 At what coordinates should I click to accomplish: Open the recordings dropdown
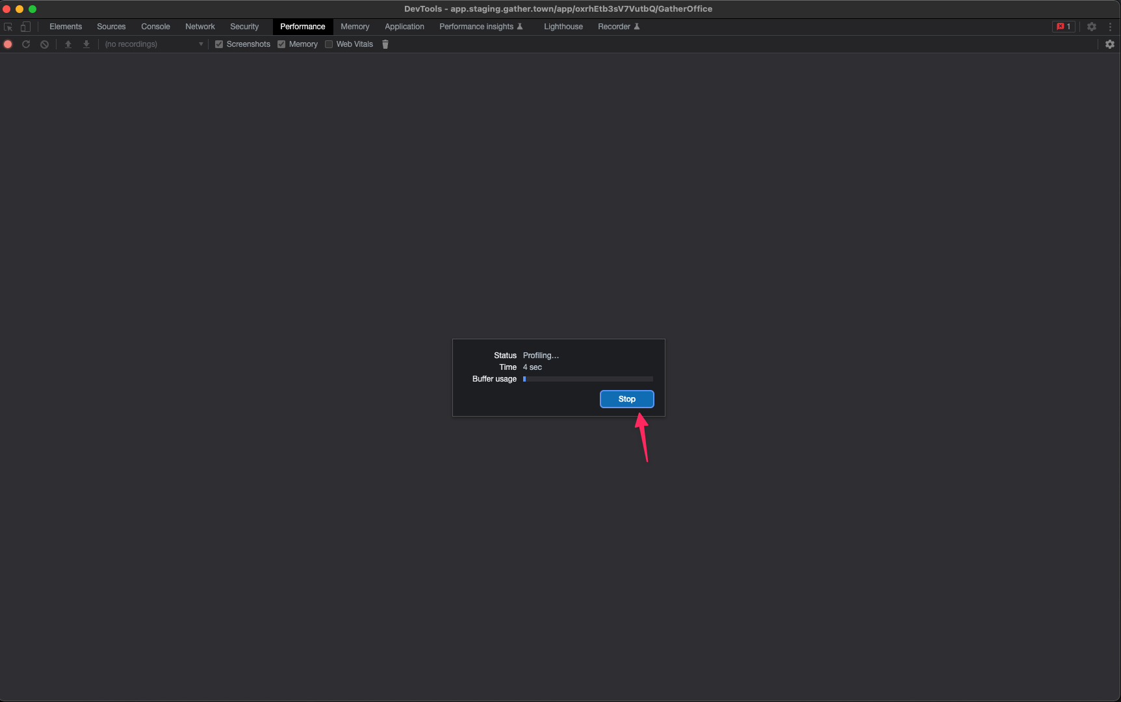(x=154, y=44)
